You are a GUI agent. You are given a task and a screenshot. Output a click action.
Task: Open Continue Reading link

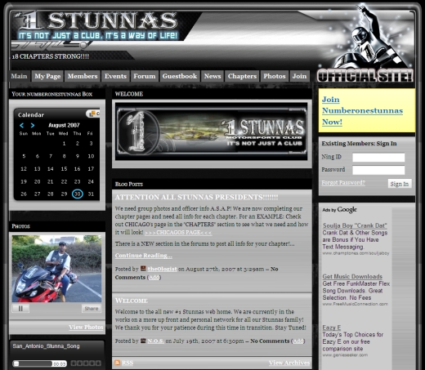143,256
